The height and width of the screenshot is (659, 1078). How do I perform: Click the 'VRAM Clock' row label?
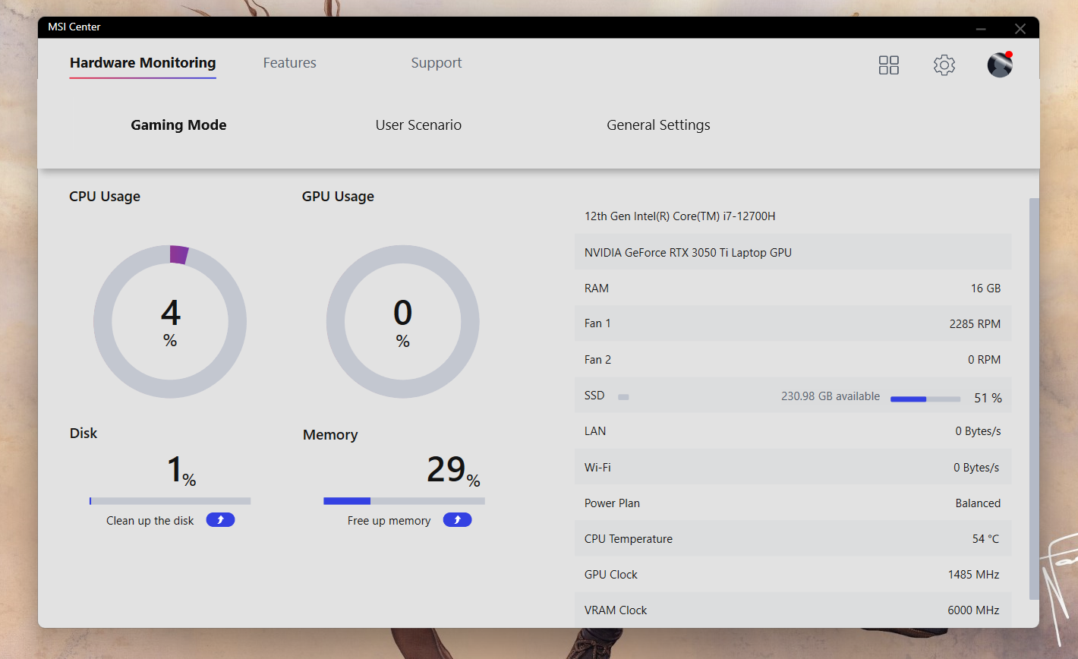click(x=616, y=610)
